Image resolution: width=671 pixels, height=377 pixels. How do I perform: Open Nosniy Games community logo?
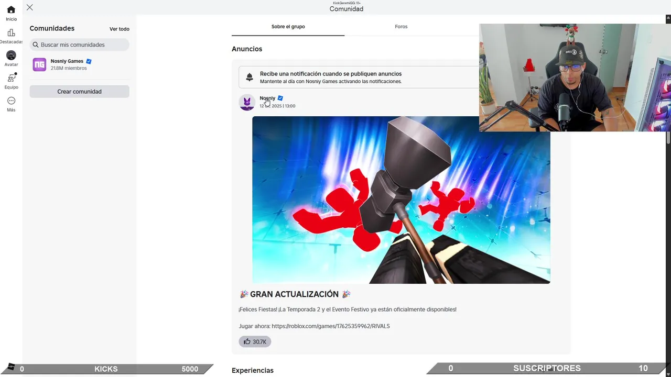tap(39, 64)
